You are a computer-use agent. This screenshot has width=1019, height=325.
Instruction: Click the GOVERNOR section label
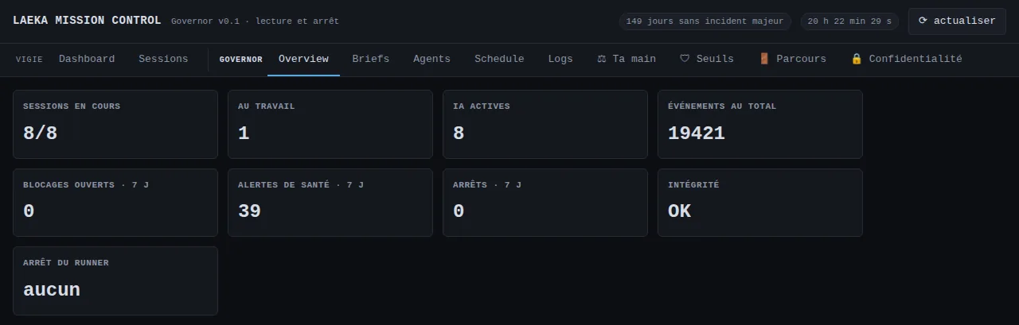point(240,60)
